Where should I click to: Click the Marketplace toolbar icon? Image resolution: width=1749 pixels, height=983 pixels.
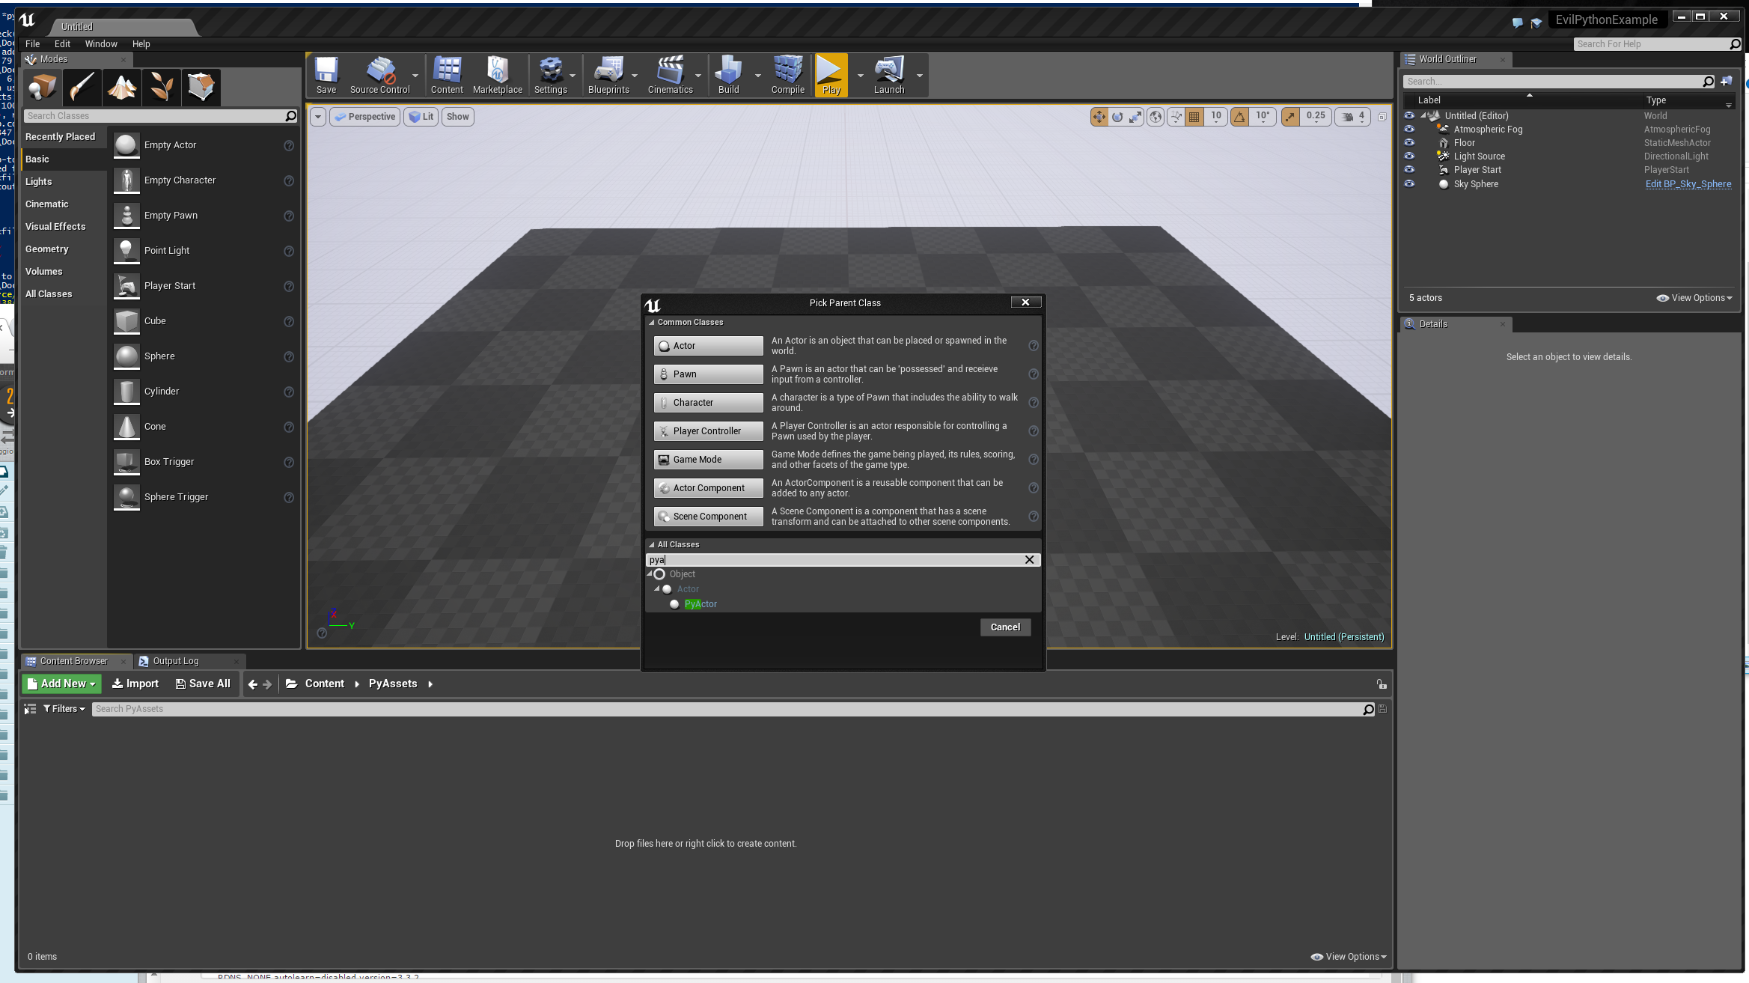point(498,73)
